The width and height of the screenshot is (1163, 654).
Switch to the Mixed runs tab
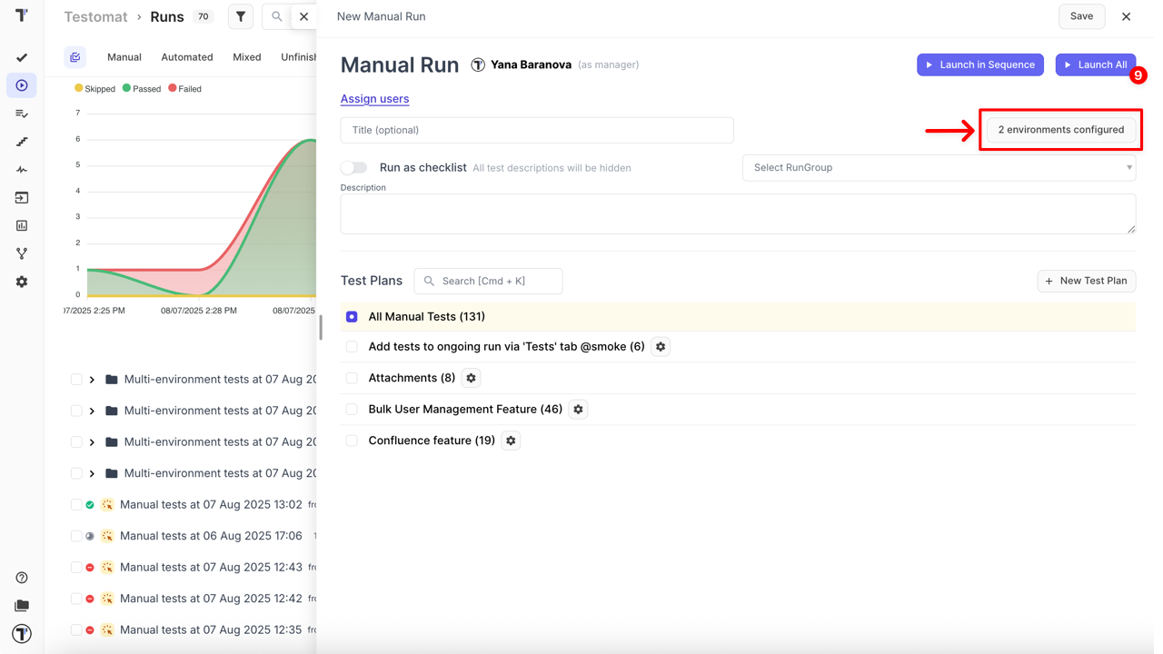pos(246,57)
